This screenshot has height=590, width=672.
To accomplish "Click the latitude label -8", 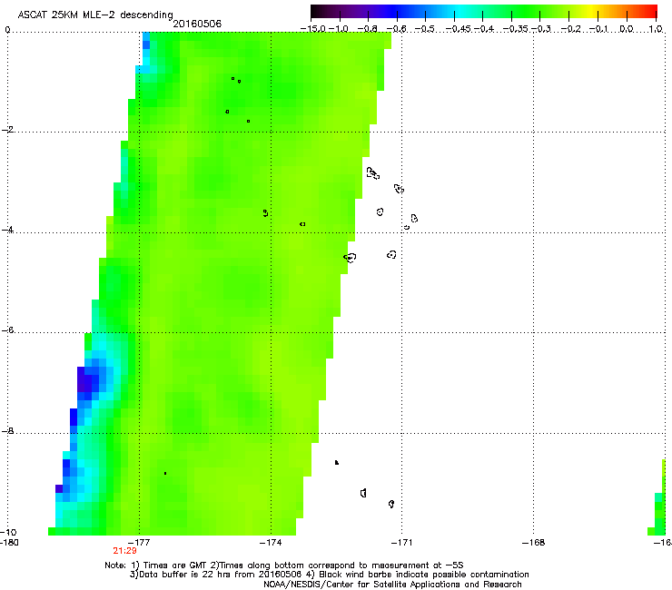I will pyautogui.click(x=7, y=430).
